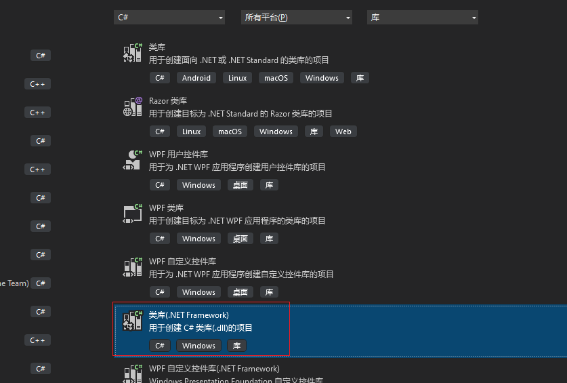This screenshot has height=383, width=567.
Task: Select the macOS tag under Razor 类库
Action: pos(230,132)
